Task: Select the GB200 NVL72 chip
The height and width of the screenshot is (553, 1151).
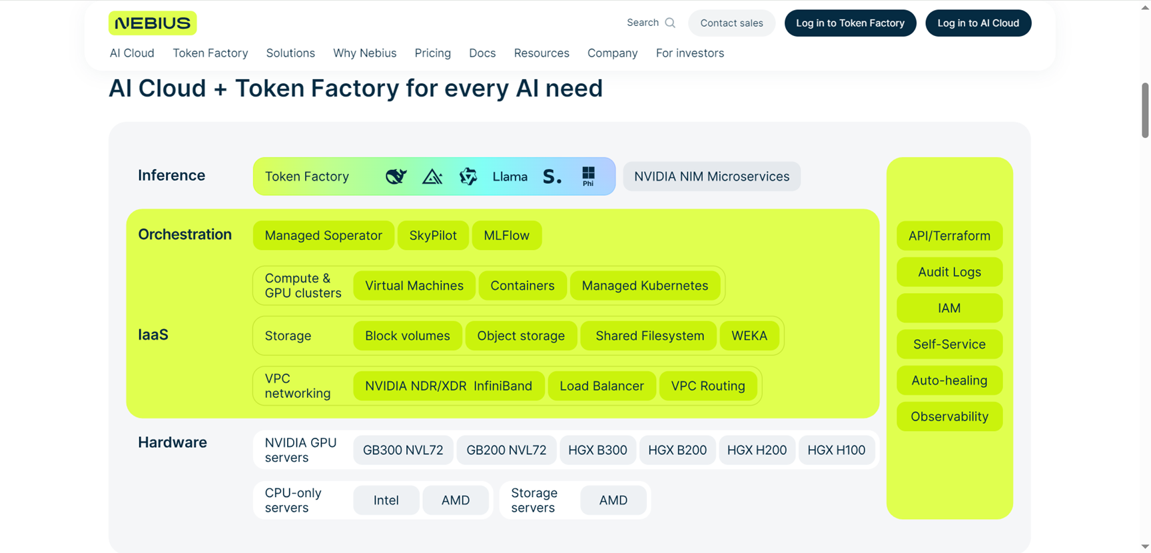Action: coord(507,450)
